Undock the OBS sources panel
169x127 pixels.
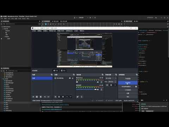(74, 75)
